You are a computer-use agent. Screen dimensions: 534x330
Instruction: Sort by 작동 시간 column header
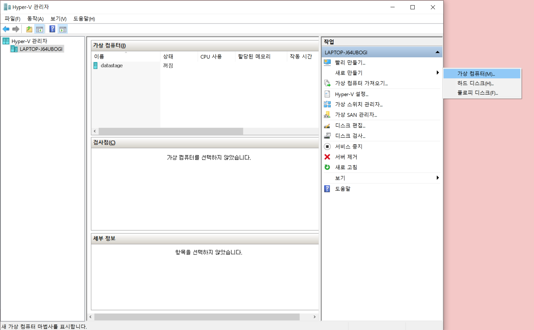tap(303, 57)
